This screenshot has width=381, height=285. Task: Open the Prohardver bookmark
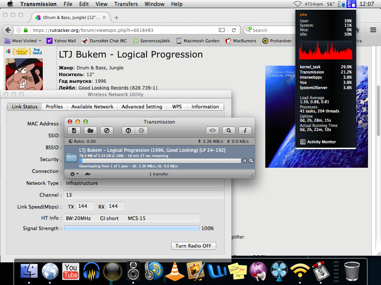pos(277,41)
